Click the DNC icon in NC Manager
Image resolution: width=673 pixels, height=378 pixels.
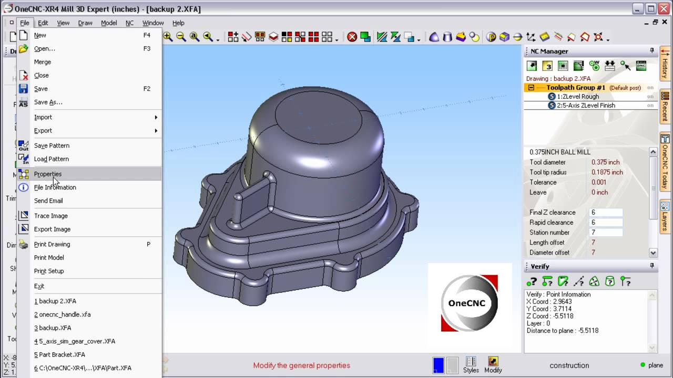(x=641, y=66)
